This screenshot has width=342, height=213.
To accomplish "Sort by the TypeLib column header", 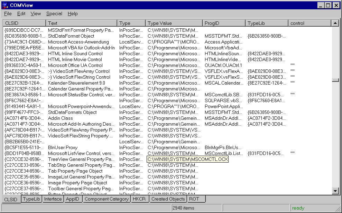I will [267, 23].
